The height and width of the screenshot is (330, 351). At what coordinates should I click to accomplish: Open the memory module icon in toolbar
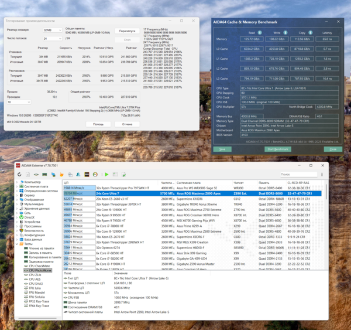[45, 174]
